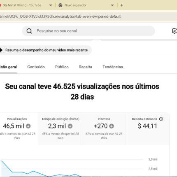
Task: Click the '62% a menos do que há 28 dias' text
Action: (104, 136)
